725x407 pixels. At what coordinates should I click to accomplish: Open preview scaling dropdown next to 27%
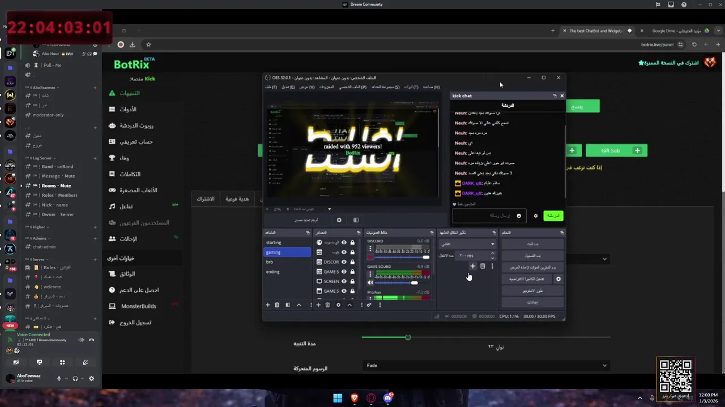click(329, 209)
